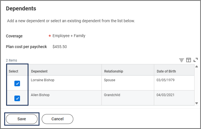The image size is (201, 129).
Task: Click the Date of Birth header
Action: pos(166,71)
